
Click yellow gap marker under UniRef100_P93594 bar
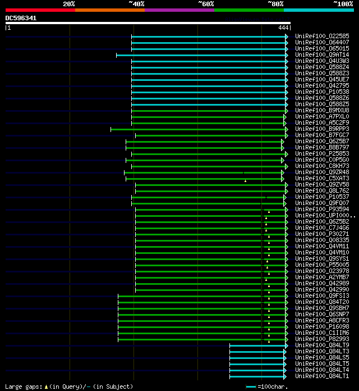[269, 212]
